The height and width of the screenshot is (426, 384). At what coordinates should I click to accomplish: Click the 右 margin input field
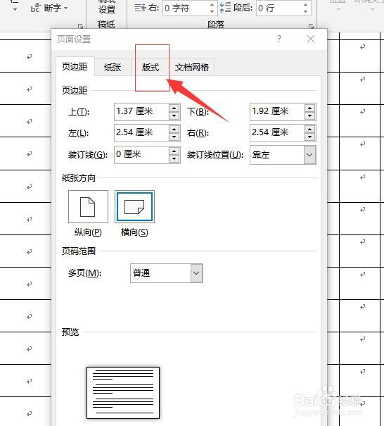[x=277, y=133]
